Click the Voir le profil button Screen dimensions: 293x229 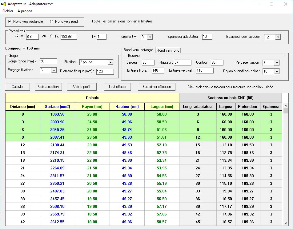(82, 87)
